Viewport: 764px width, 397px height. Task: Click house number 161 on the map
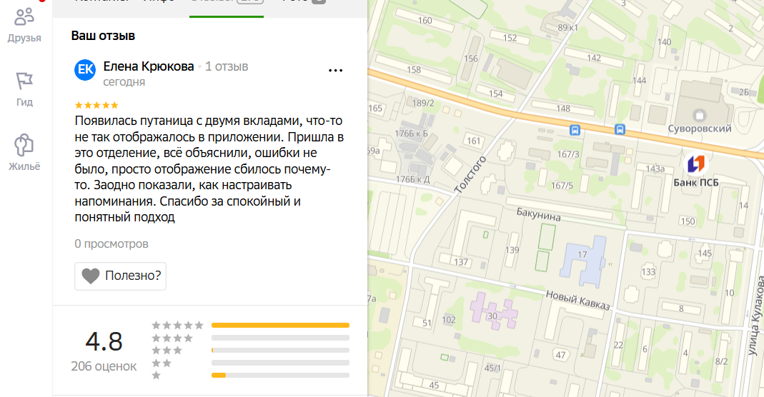coord(474,141)
